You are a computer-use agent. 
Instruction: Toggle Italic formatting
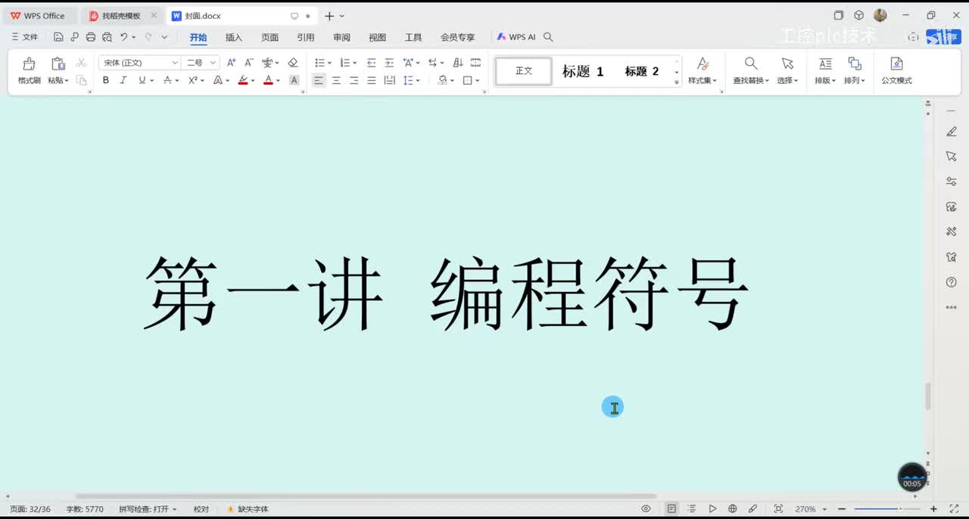pos(123,80)
